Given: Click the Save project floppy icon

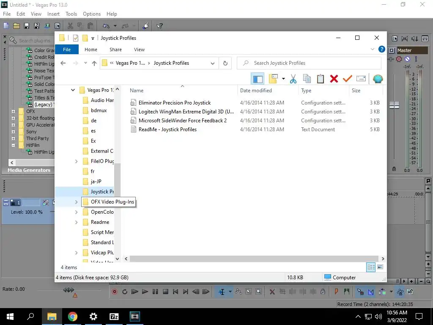Looking at the screenshot, I should pyautogui.click(x=27, y=26).
